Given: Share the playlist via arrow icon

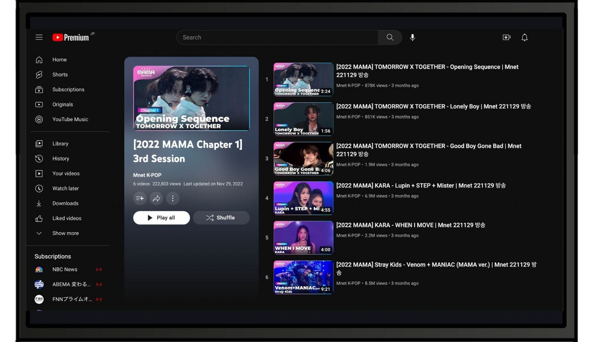Looking at the screenshot, I should click(156, 198).
